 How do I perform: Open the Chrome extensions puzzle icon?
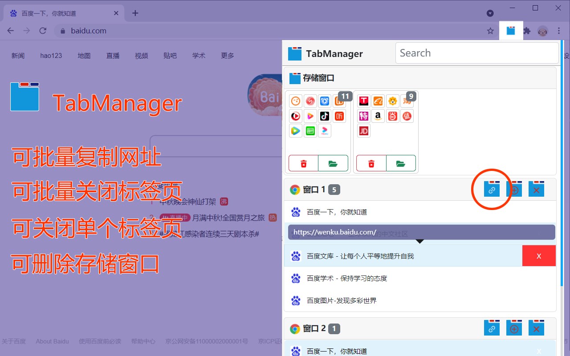point(527,31)
